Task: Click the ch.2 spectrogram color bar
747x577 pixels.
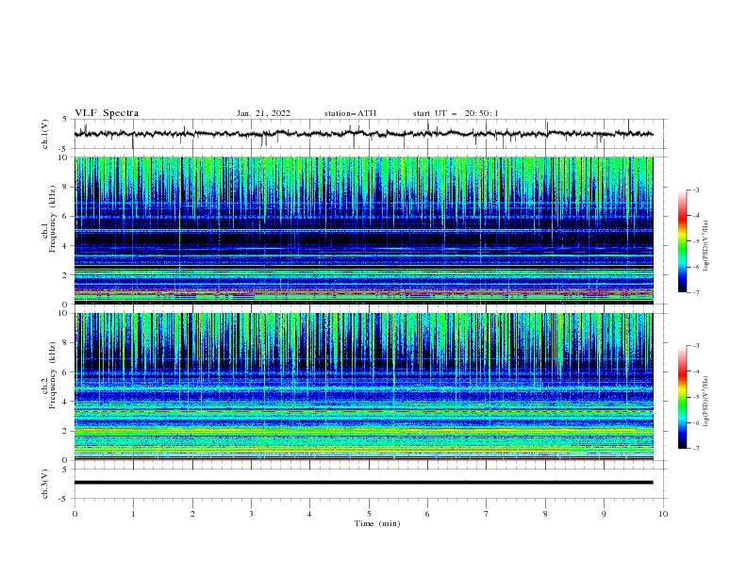Action: (x=682, y=397)
